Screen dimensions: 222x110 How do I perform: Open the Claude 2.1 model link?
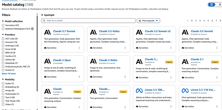197,59
